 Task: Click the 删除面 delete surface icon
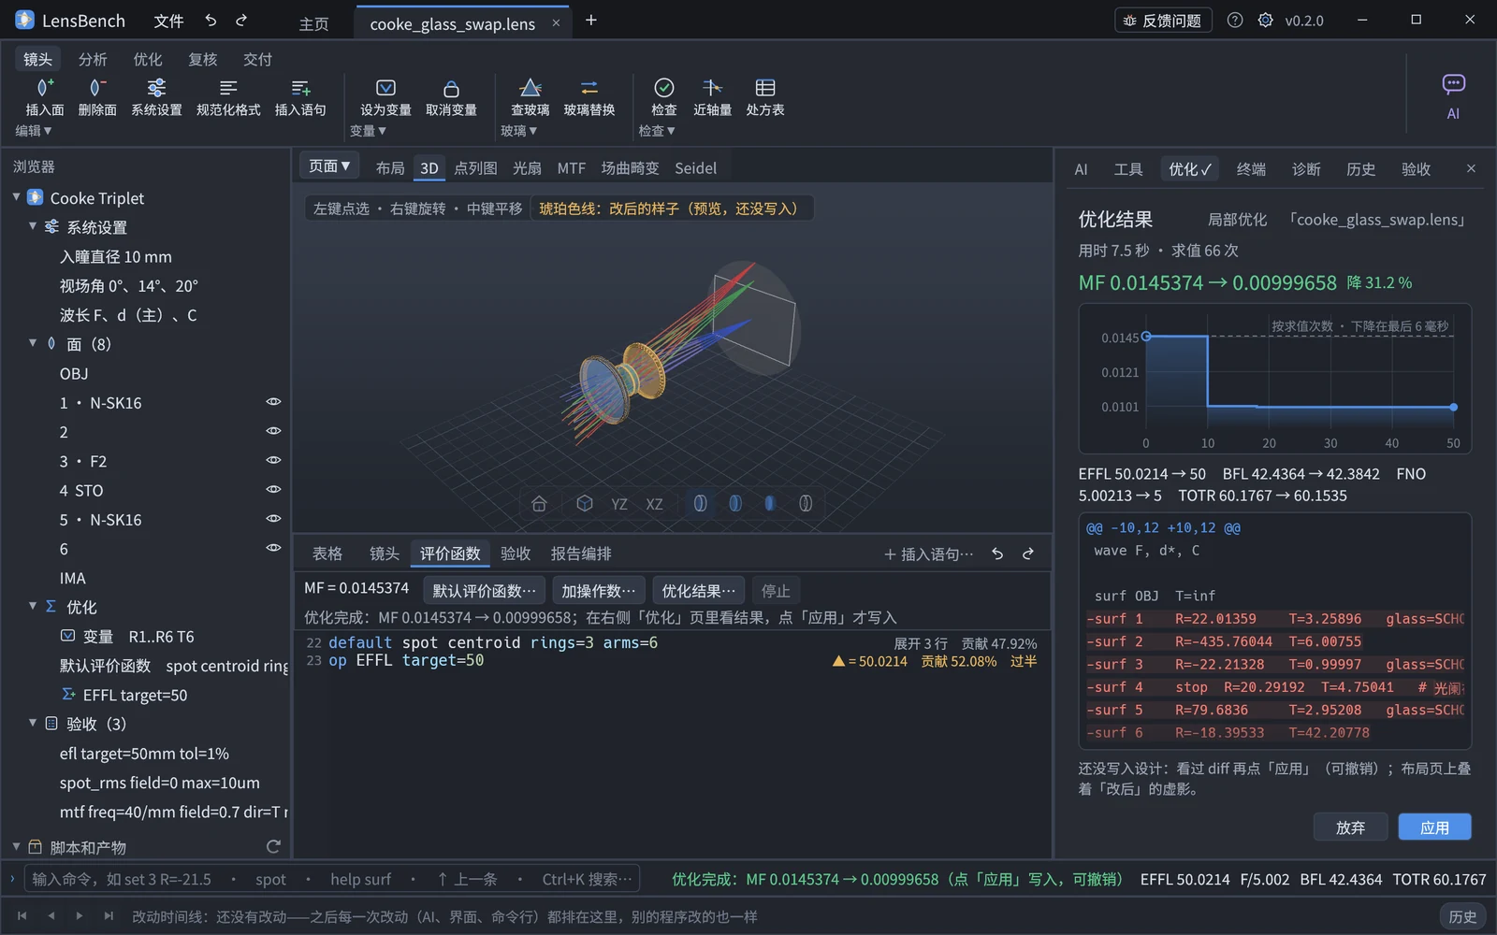96,88
